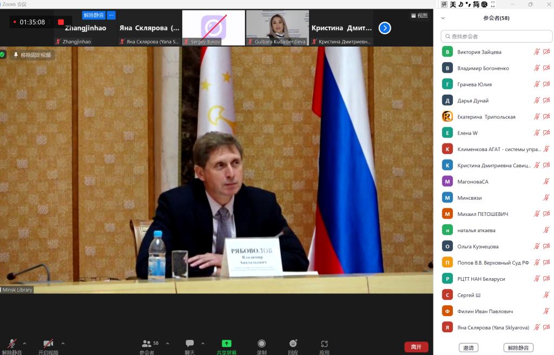Image resolution: width=554 pixels, height=355 pixels.
Task: Click the microphone unmute icon in bottom toolbar
Action: 11,344
